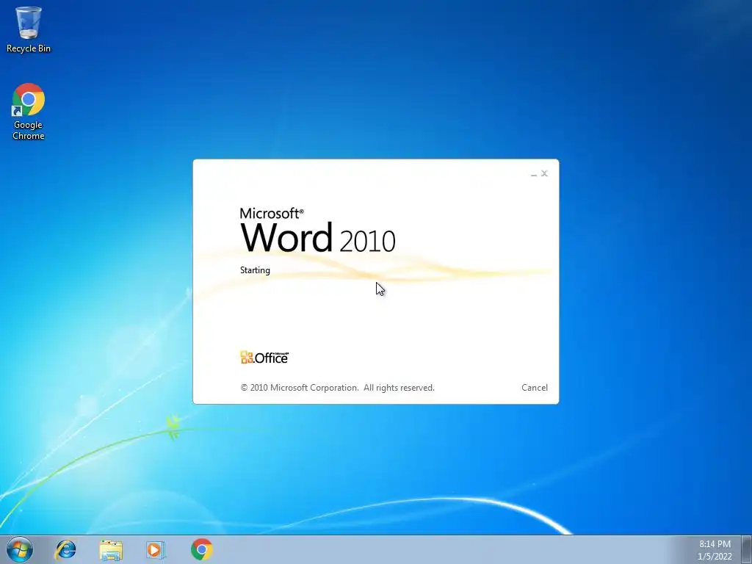The width and height of the screenshot is (752, 564).
Task: Launch Windows Media Player from the taskbar
Action: click(x=156, y=549)
